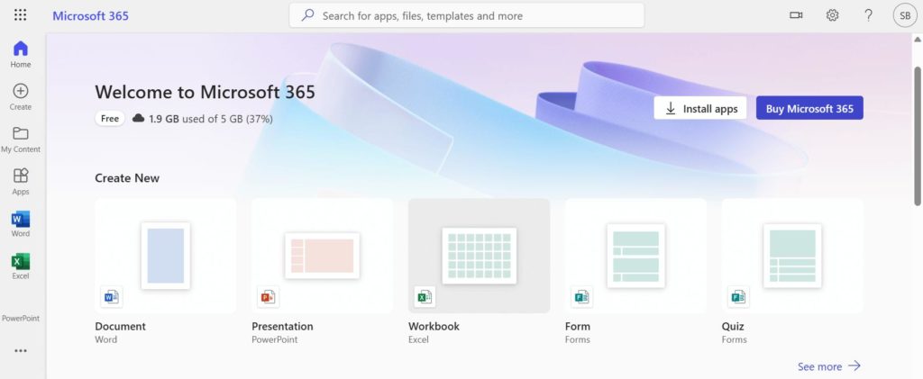This screenshot has height=379, width=923.
Task: Open the settings gear icon
Action: coord(832,15)
